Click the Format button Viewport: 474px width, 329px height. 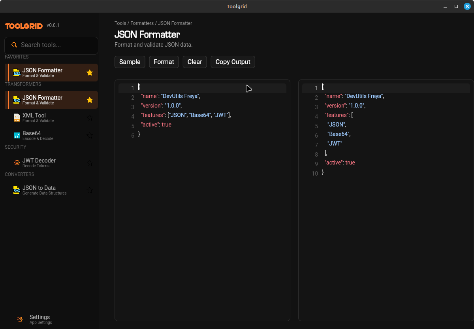[x=164, y=62]
